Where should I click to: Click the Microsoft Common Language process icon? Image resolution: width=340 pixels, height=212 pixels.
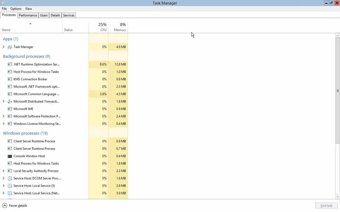pos(10,94)
